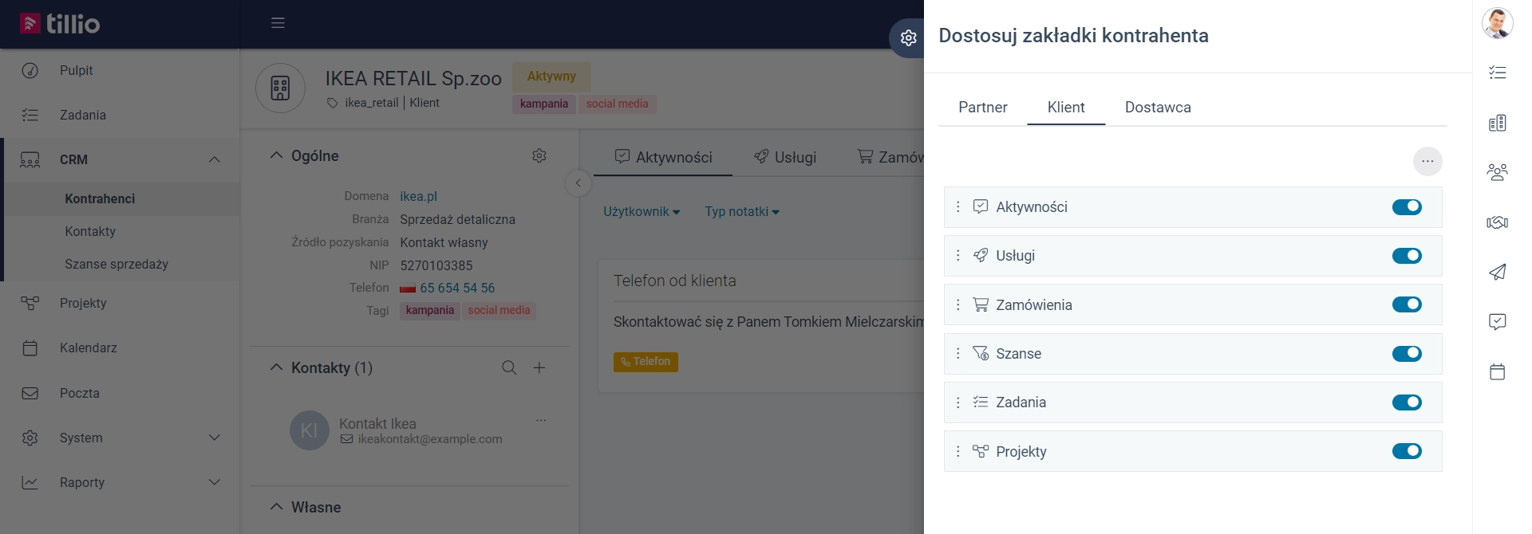The image size is (1532, 534).
Task: Open the company building icon in right rail
Action: (x=1498, y=123)
